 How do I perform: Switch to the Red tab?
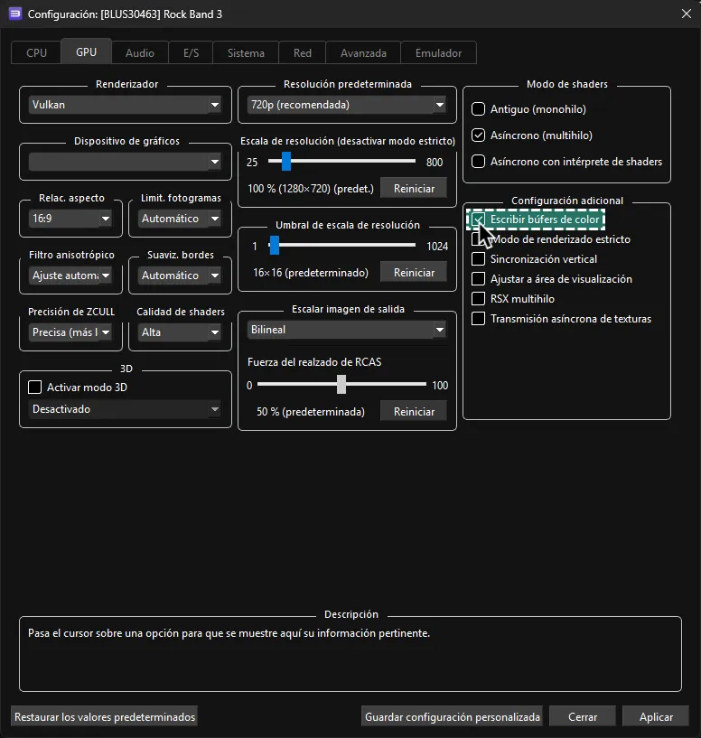pos(303,52)
